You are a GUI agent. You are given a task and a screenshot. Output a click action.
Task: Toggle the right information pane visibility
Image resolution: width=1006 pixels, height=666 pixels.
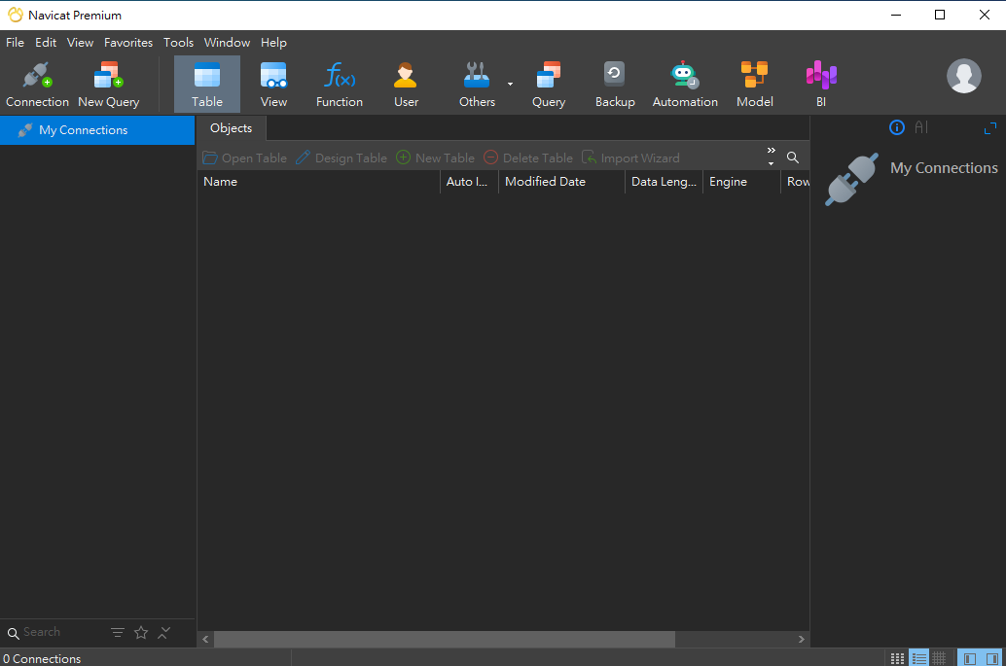pos(992,658)
